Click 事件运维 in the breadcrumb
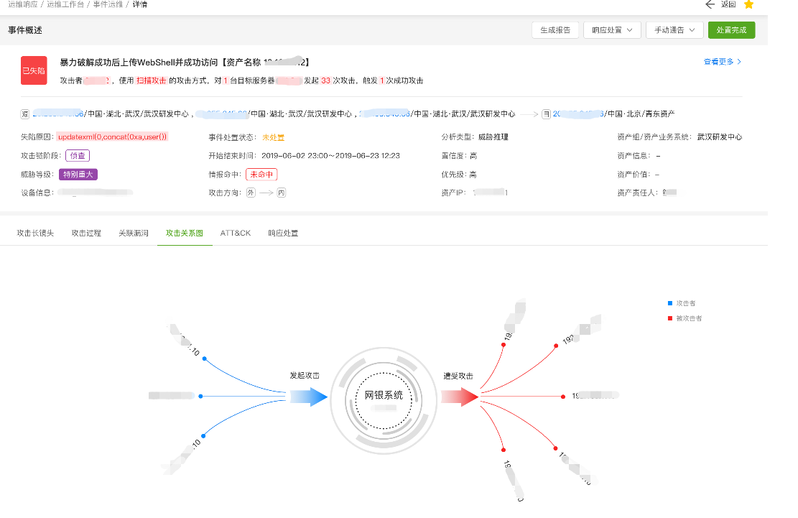Viewport: 798px width, 518px height. (x=108, y=4)
